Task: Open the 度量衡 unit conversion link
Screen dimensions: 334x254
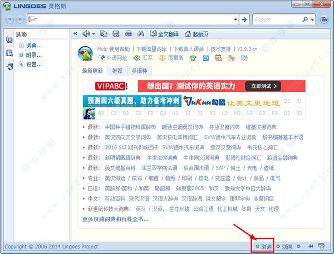Action: pyautogui.click(x=171, y=58)
